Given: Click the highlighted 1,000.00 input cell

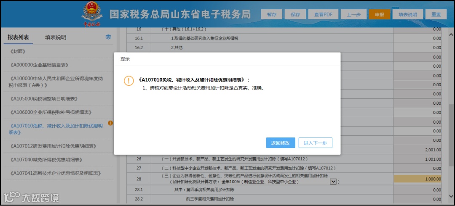Looking at the screenshot, I should pos(418,179).
